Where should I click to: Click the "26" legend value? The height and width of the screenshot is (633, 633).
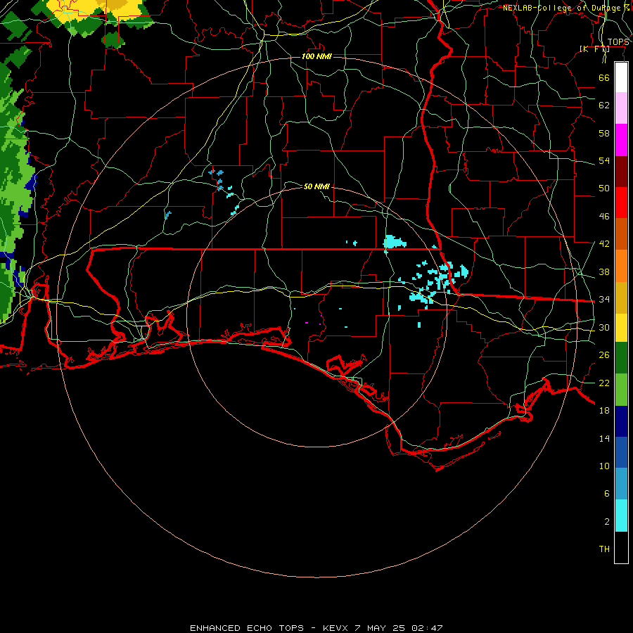(x=604, y=355)
